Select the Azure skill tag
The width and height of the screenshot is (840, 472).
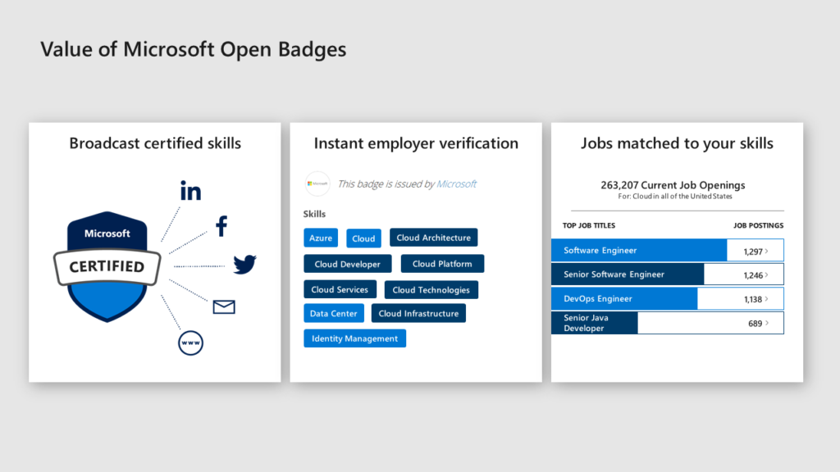coord(321,238)
